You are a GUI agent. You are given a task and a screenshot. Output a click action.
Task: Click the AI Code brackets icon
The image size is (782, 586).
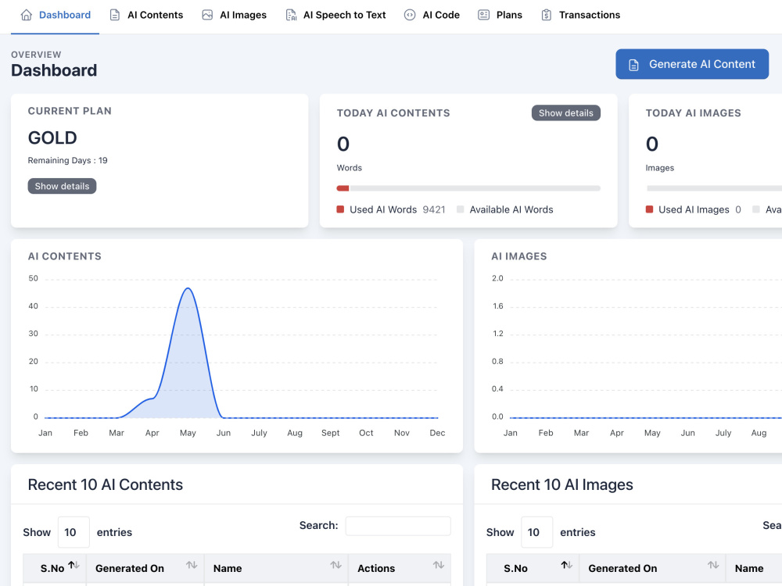(x=410, y=15)
